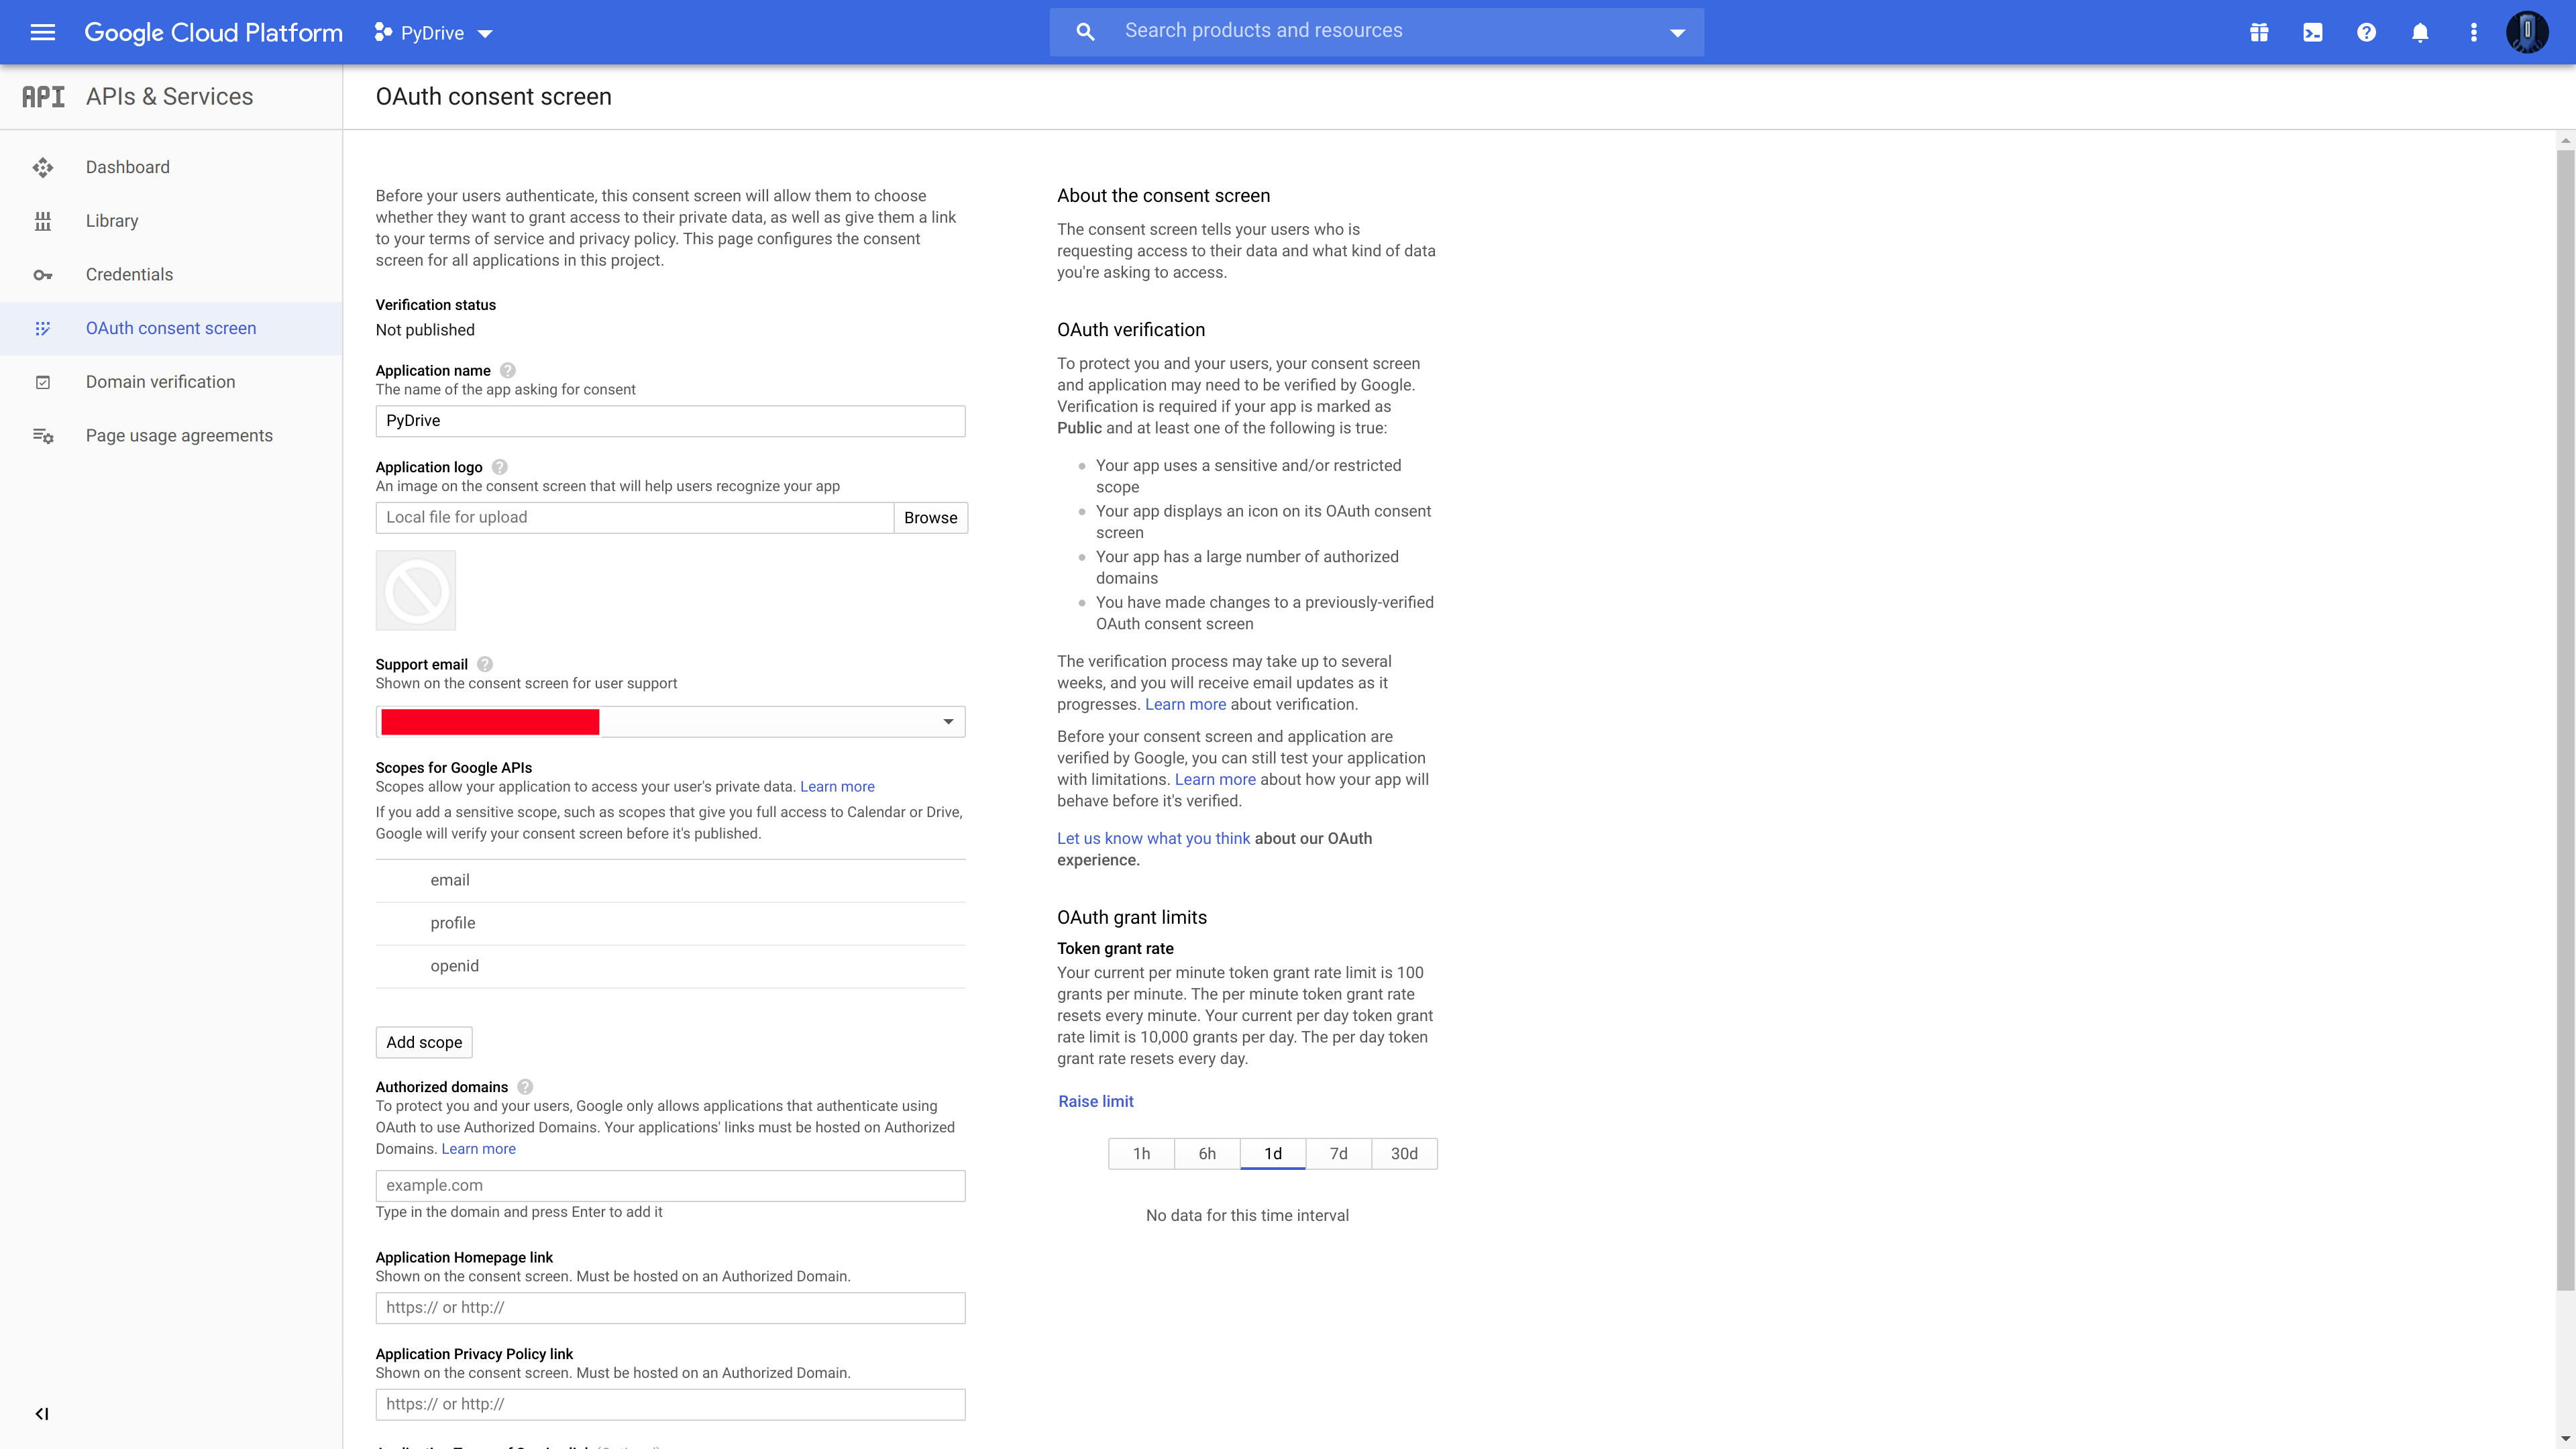Image resolution: width=2576 pixels, height=1449 pixels.
Task: Open the three-dot settings menu in header
Action: pyautogui.click(x=2474, y=32)
